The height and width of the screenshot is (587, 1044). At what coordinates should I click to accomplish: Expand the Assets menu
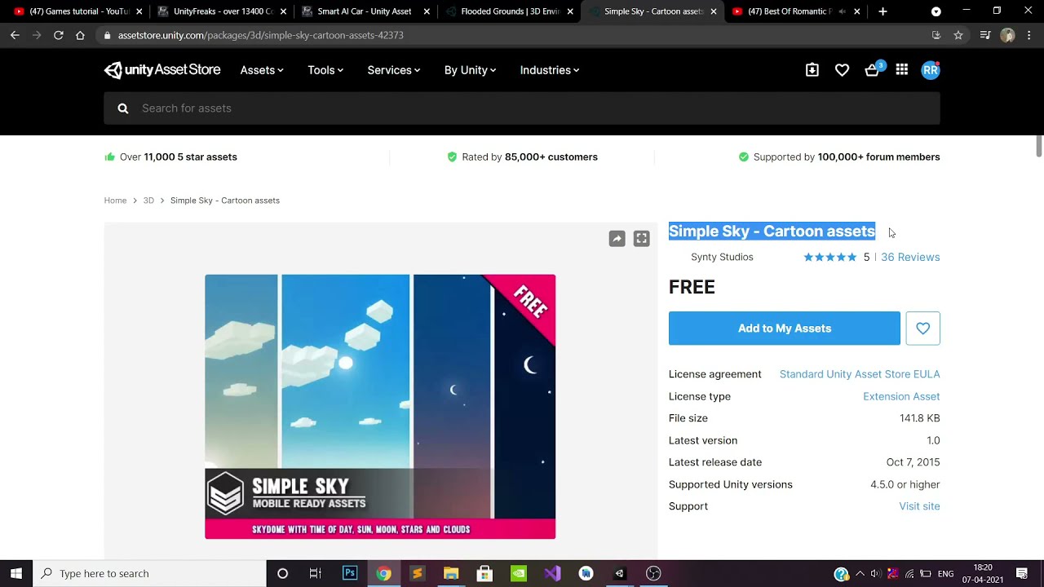(262, 70)
